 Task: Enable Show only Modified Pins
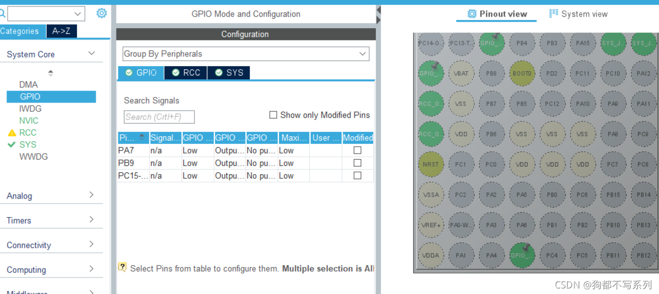273,115
